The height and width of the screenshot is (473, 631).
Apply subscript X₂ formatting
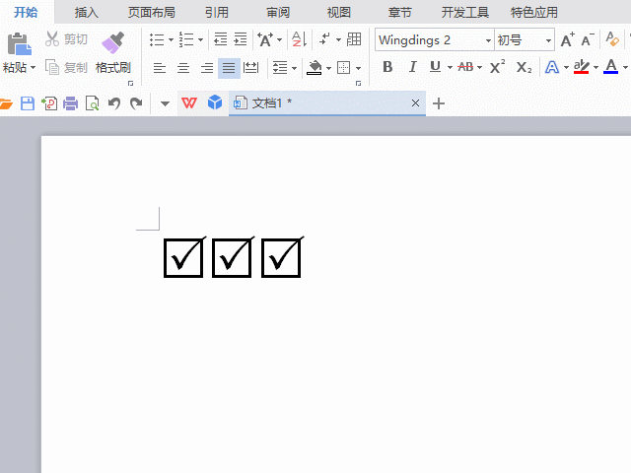(524, 67)
